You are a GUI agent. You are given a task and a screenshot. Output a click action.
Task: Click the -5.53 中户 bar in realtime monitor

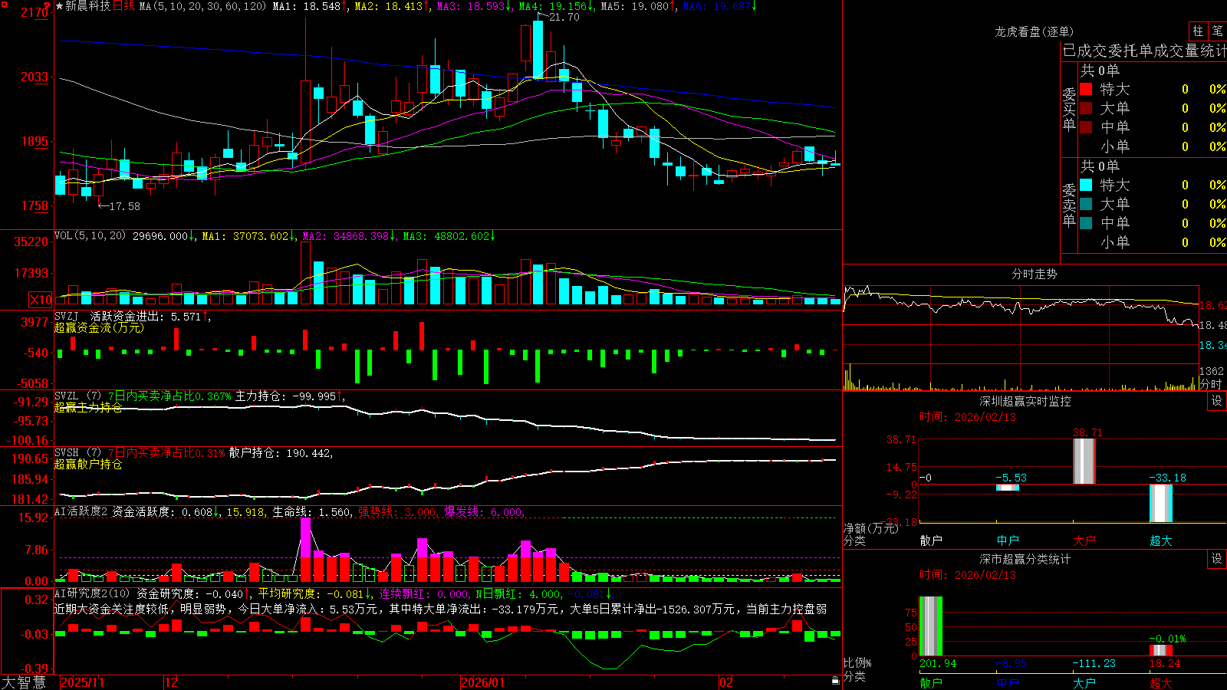tap(1008, 488)
